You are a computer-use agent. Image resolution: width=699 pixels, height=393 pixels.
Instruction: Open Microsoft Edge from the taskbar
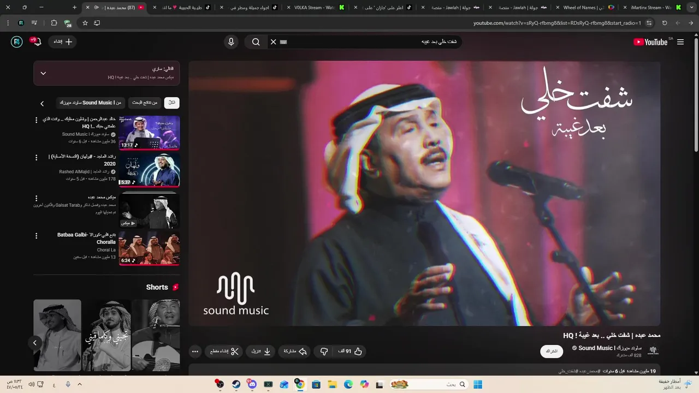348,384
